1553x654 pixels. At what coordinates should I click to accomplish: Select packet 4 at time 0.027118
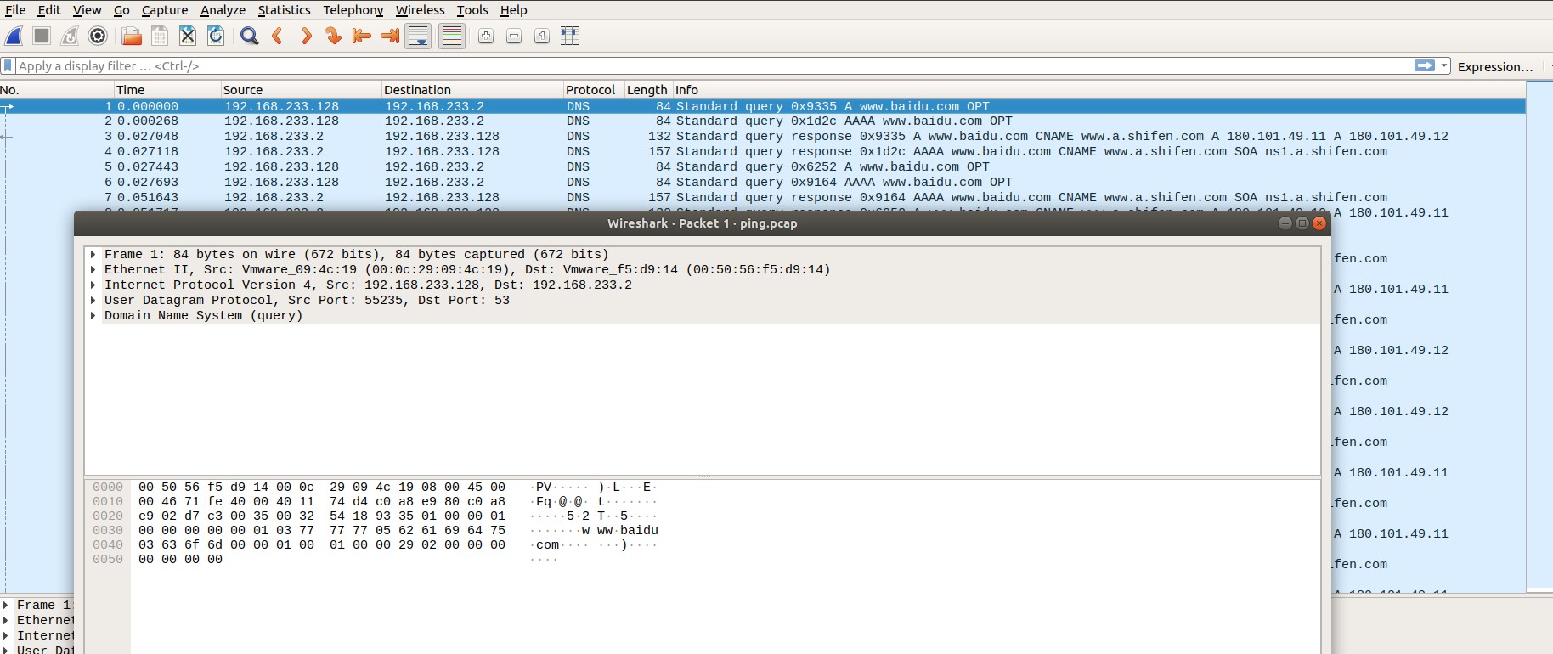tap(763, 151)
